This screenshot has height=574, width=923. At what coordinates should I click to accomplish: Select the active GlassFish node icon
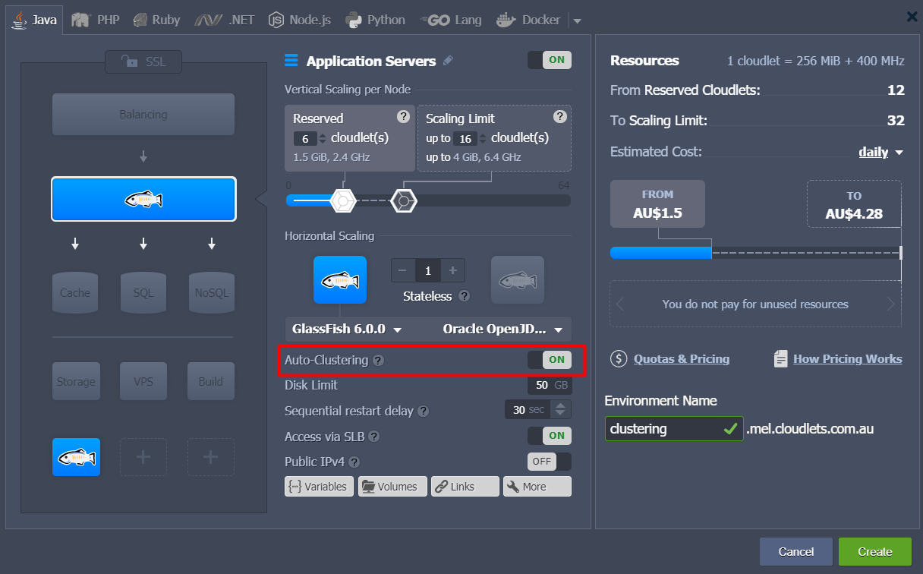click(x=340, y=280)
